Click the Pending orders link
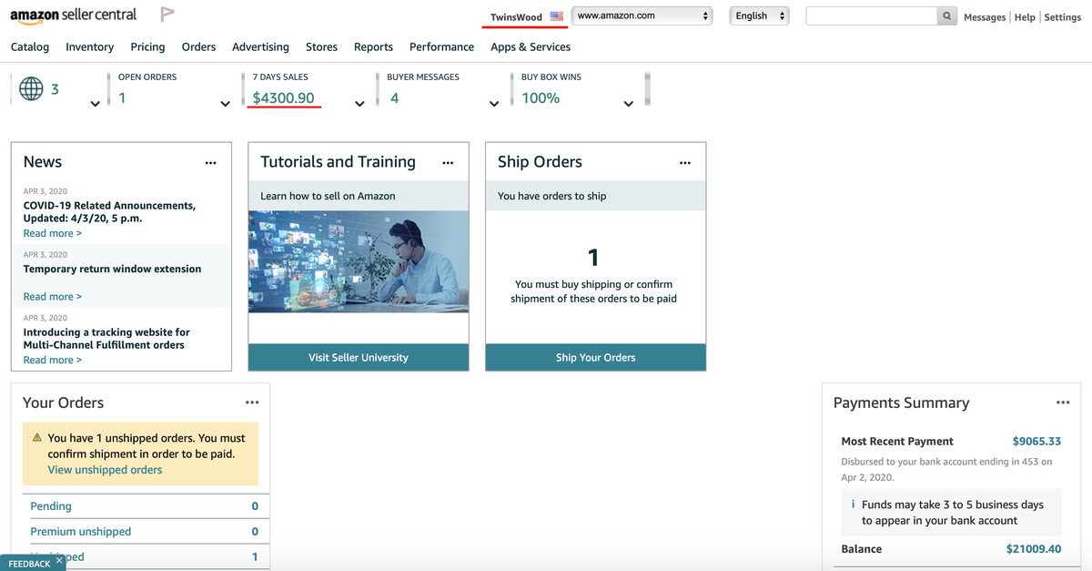The image size is (1092, 571). (x=51, y=505)
